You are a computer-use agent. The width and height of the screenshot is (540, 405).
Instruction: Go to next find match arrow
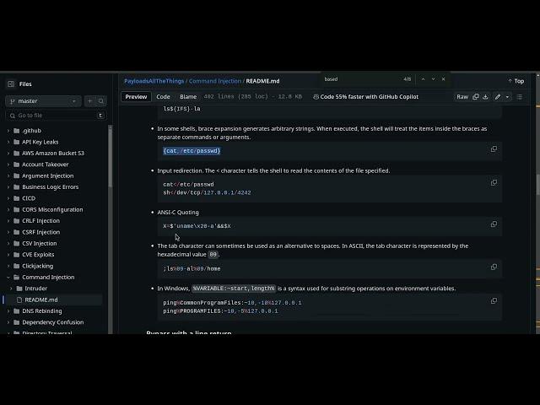pyautogui.click(x=431, y=79)
